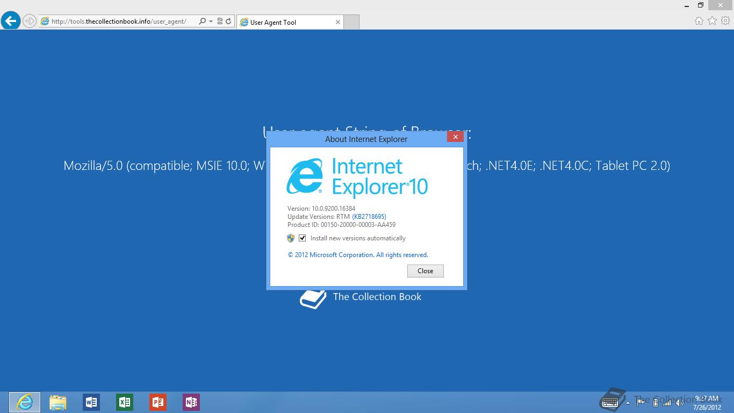Select the User Agent Tool tab
The width and height of the screenshot is (734, 413).
pos(290,22)
